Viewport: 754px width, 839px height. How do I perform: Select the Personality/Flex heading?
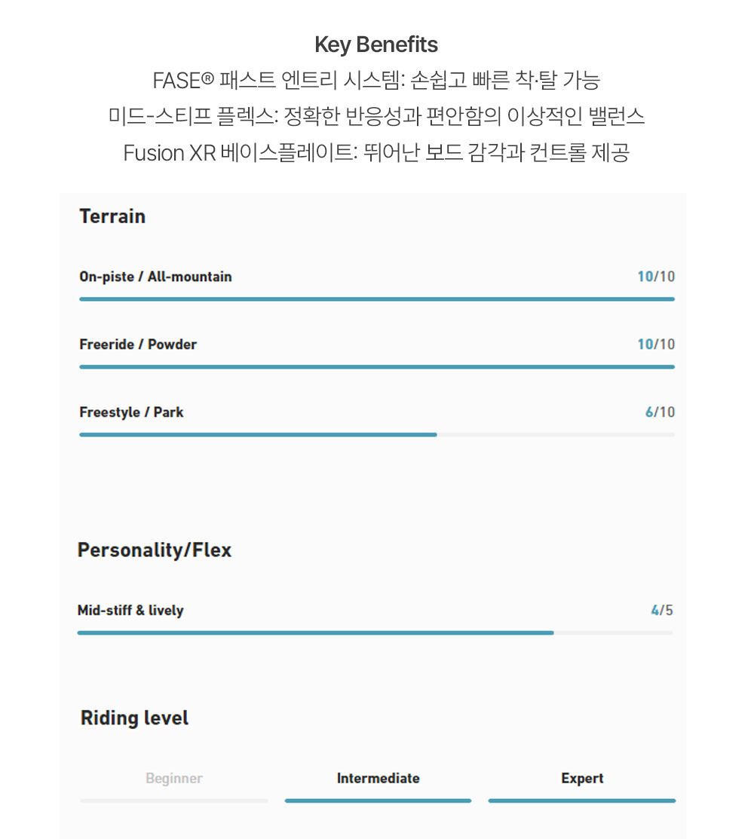pyautogui.click(x=155, y=550)
